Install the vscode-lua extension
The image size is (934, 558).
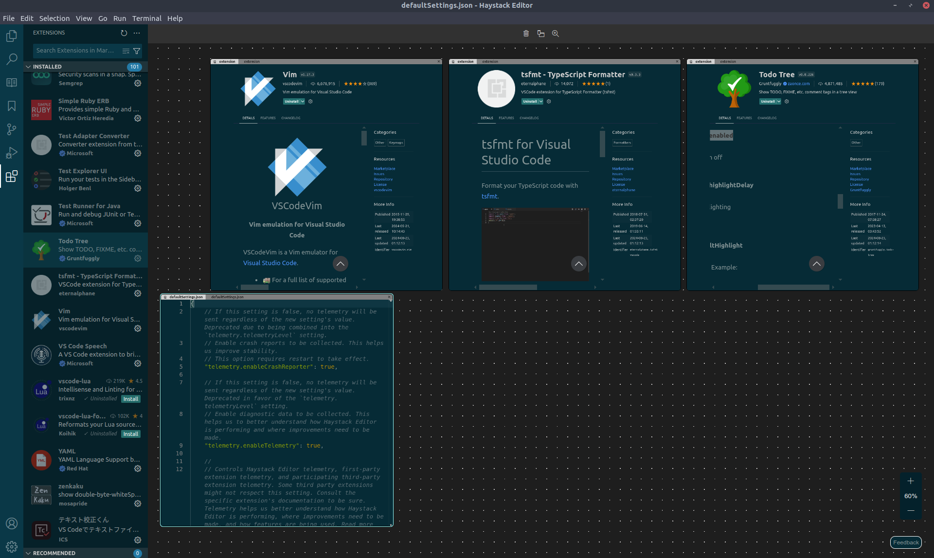[130, 399]
